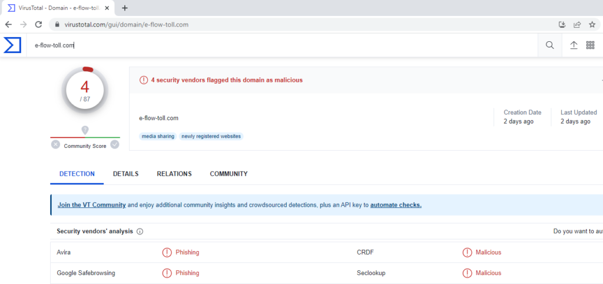Click the CRDF vendor name
Viewport: 603px width, 284px height.
point(365,252)
